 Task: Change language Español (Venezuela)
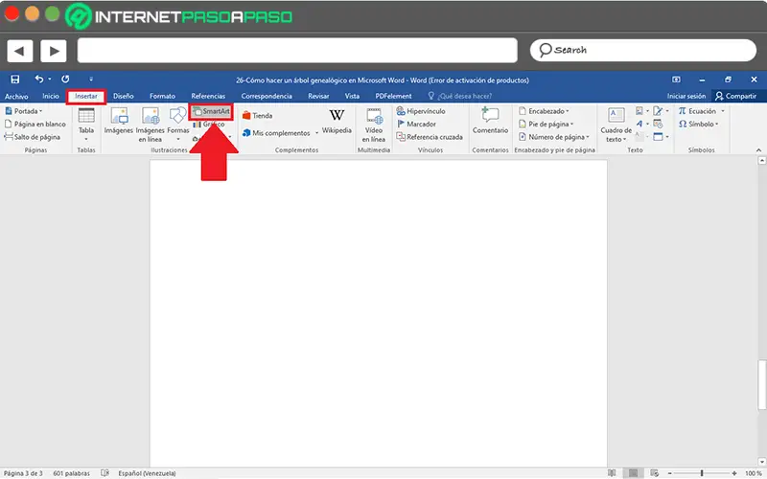(x=147, y=473)
